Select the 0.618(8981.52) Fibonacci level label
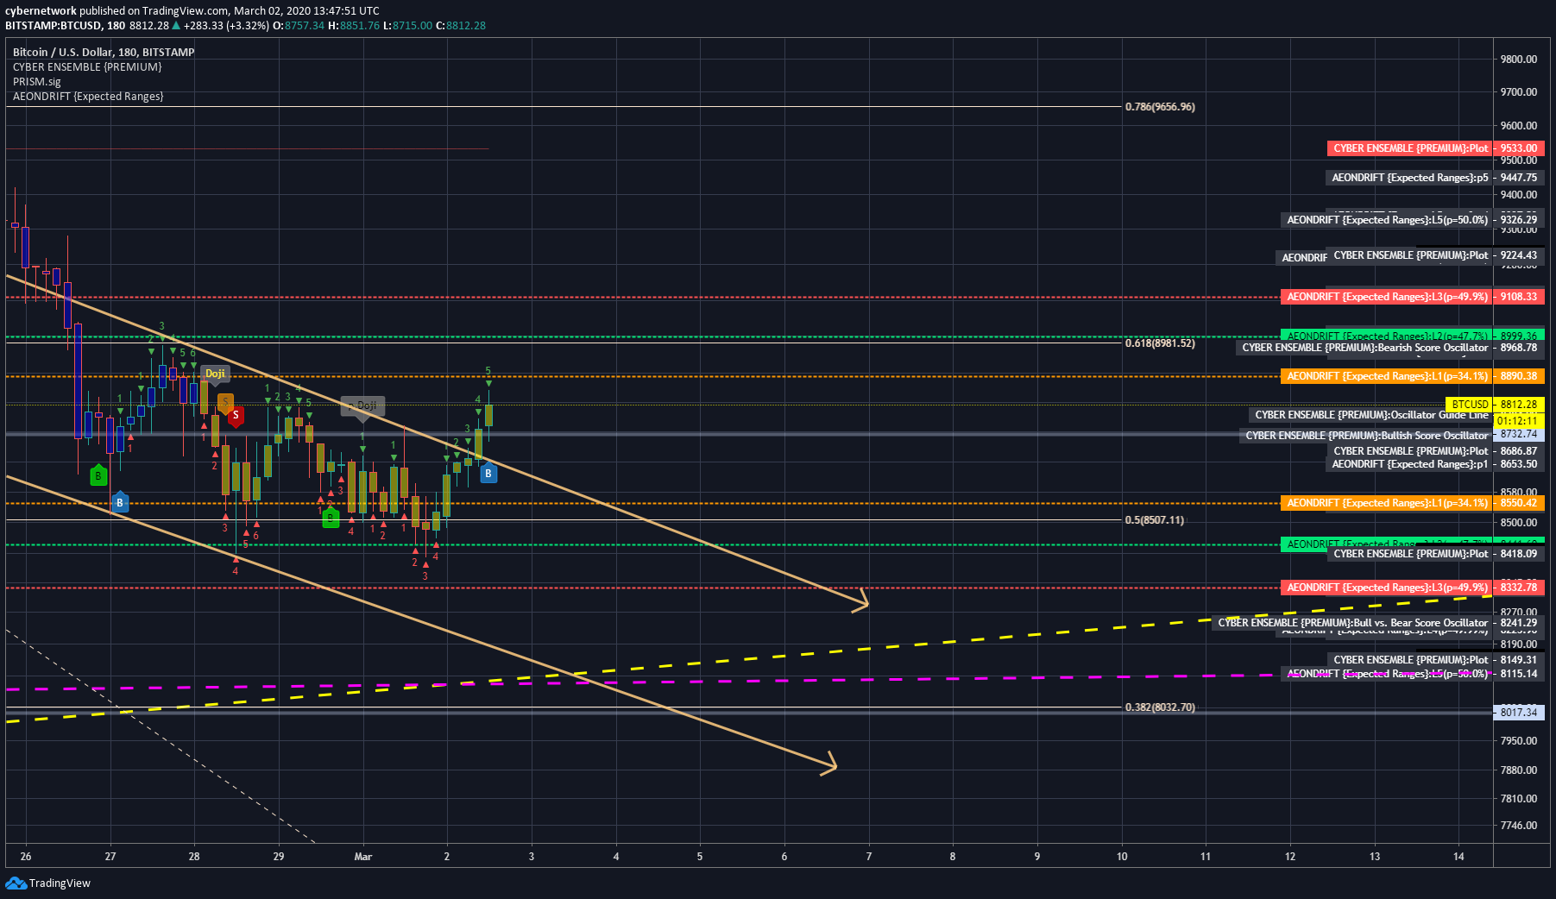 coord(1160,343)
